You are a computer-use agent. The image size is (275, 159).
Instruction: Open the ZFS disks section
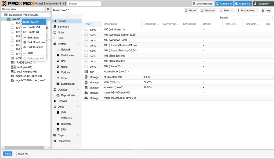pos(63,130)
